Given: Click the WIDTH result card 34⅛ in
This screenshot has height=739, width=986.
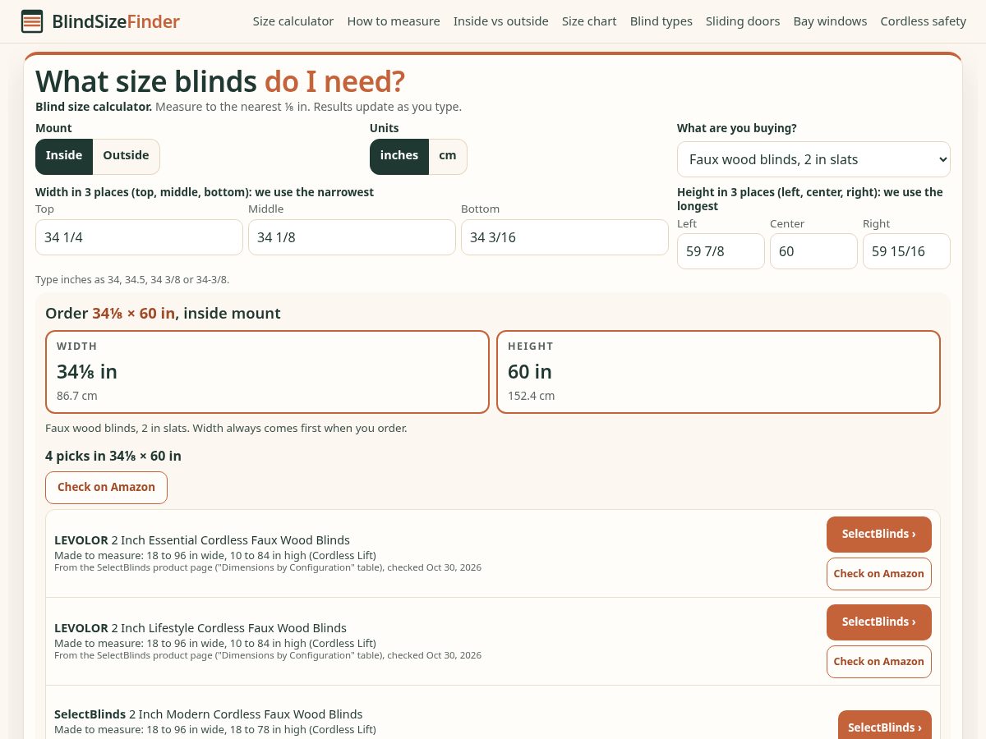Looking at the screenshot, I should point(267,372).
